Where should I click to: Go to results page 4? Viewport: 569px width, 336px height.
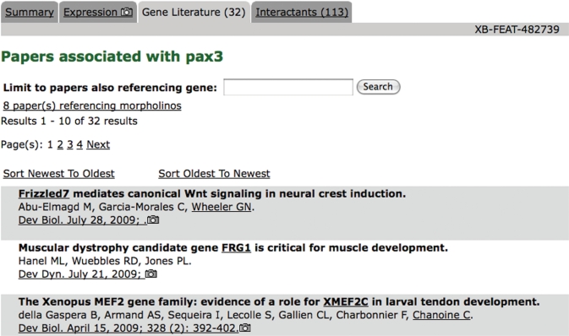79,144
